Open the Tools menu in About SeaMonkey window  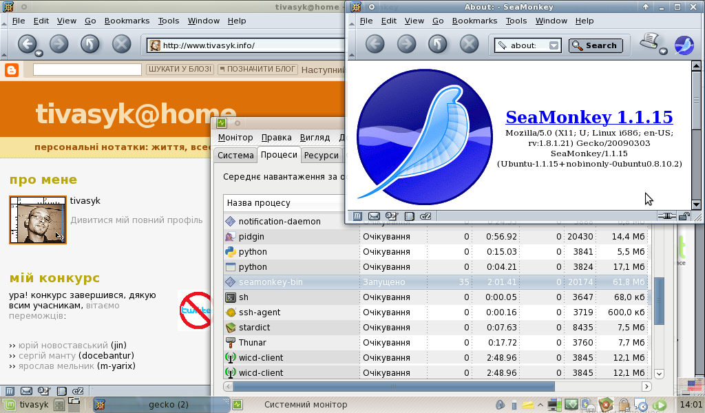[516, 21]
